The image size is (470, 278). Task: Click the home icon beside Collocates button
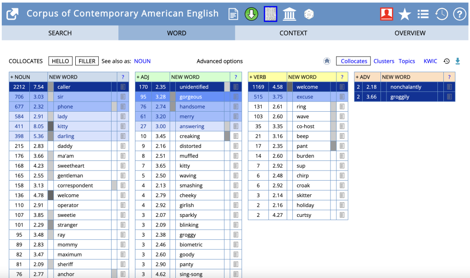pyautogui.click(x=327, y=61)
